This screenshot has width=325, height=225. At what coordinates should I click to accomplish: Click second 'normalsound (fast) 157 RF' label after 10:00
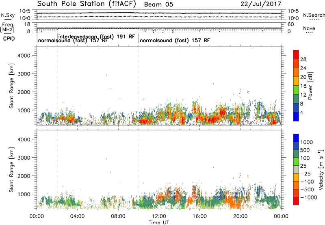[x=175, y=40]
